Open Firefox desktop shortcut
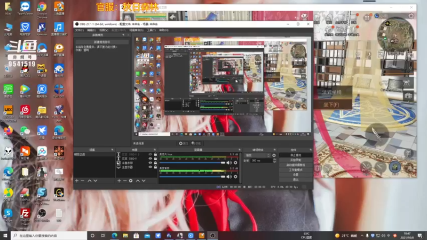Image resolution: width=427 pixels, height=240 pixels. click(8, 132)
